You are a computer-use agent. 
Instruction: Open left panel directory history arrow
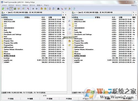66,15
